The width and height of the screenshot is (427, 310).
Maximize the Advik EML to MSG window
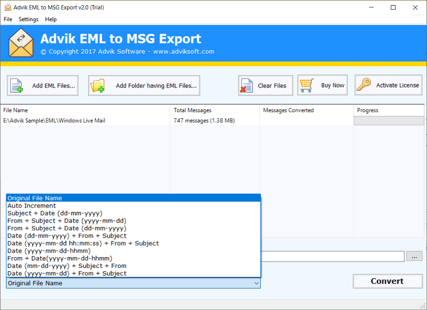click(393, 7)
